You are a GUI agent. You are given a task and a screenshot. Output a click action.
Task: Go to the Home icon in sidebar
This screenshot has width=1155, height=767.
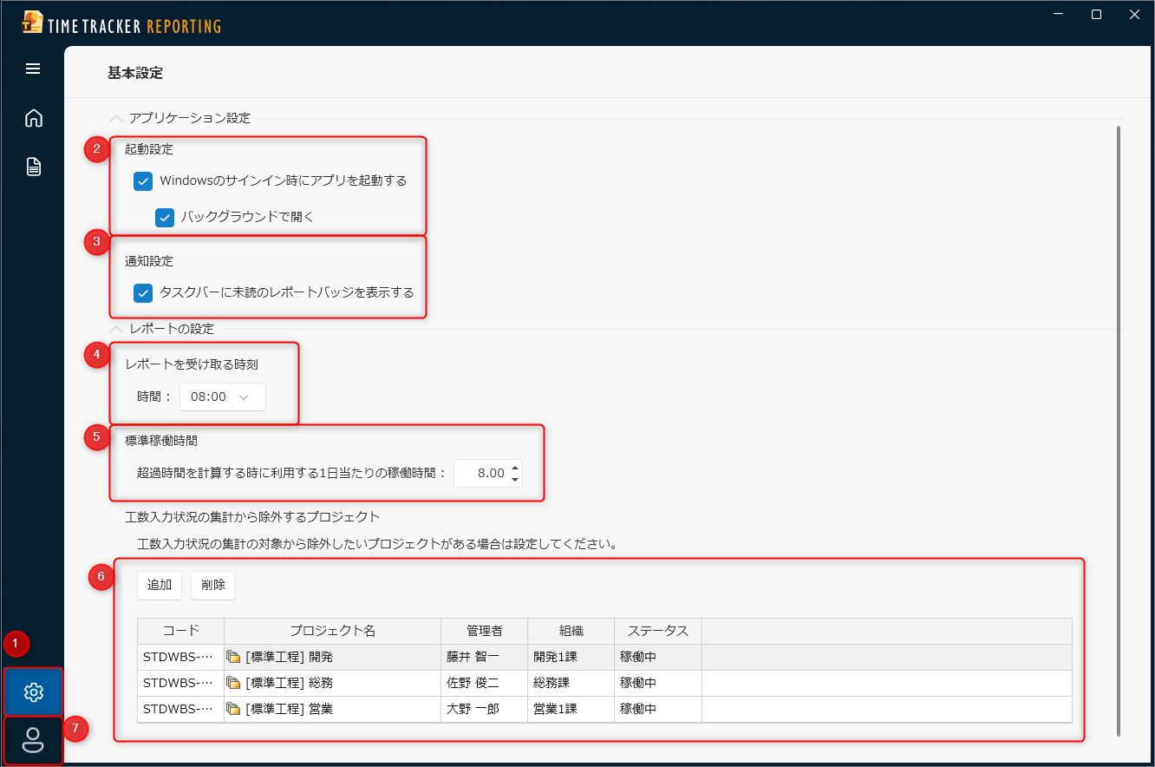pos(33,118)
